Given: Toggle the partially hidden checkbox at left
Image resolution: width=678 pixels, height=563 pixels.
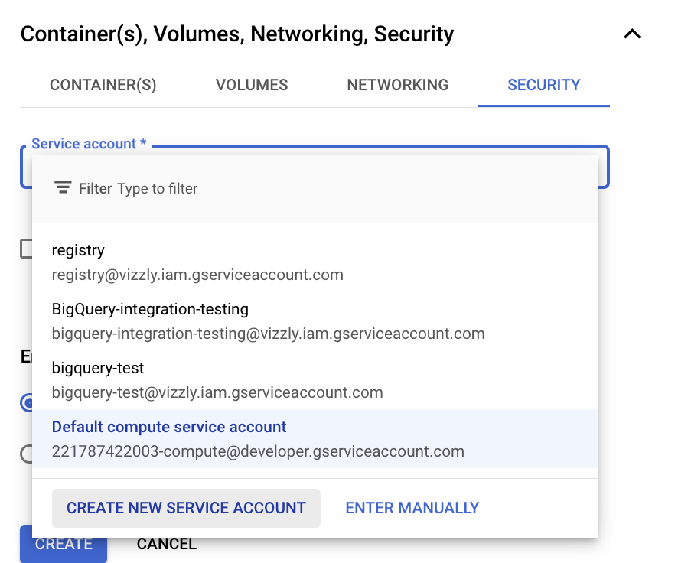Looking at the screenshot, I should point(26,249).
